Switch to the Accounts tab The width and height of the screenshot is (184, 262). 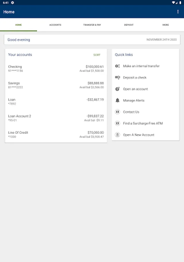coord(55,25)
